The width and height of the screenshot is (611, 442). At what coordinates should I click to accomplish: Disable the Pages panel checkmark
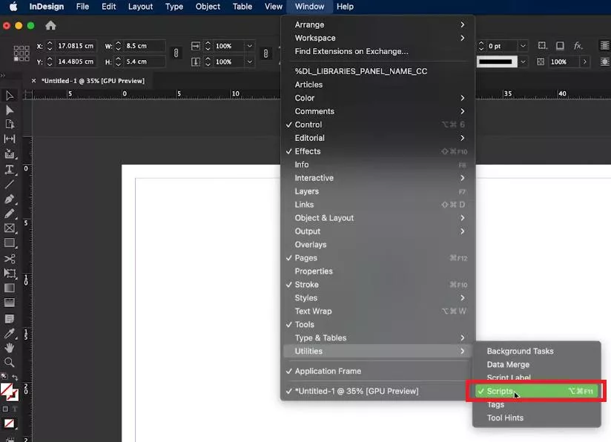pos(306,257)
